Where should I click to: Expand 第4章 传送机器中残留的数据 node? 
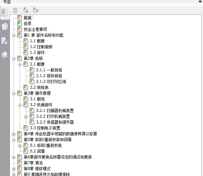(x=14, y=134)
